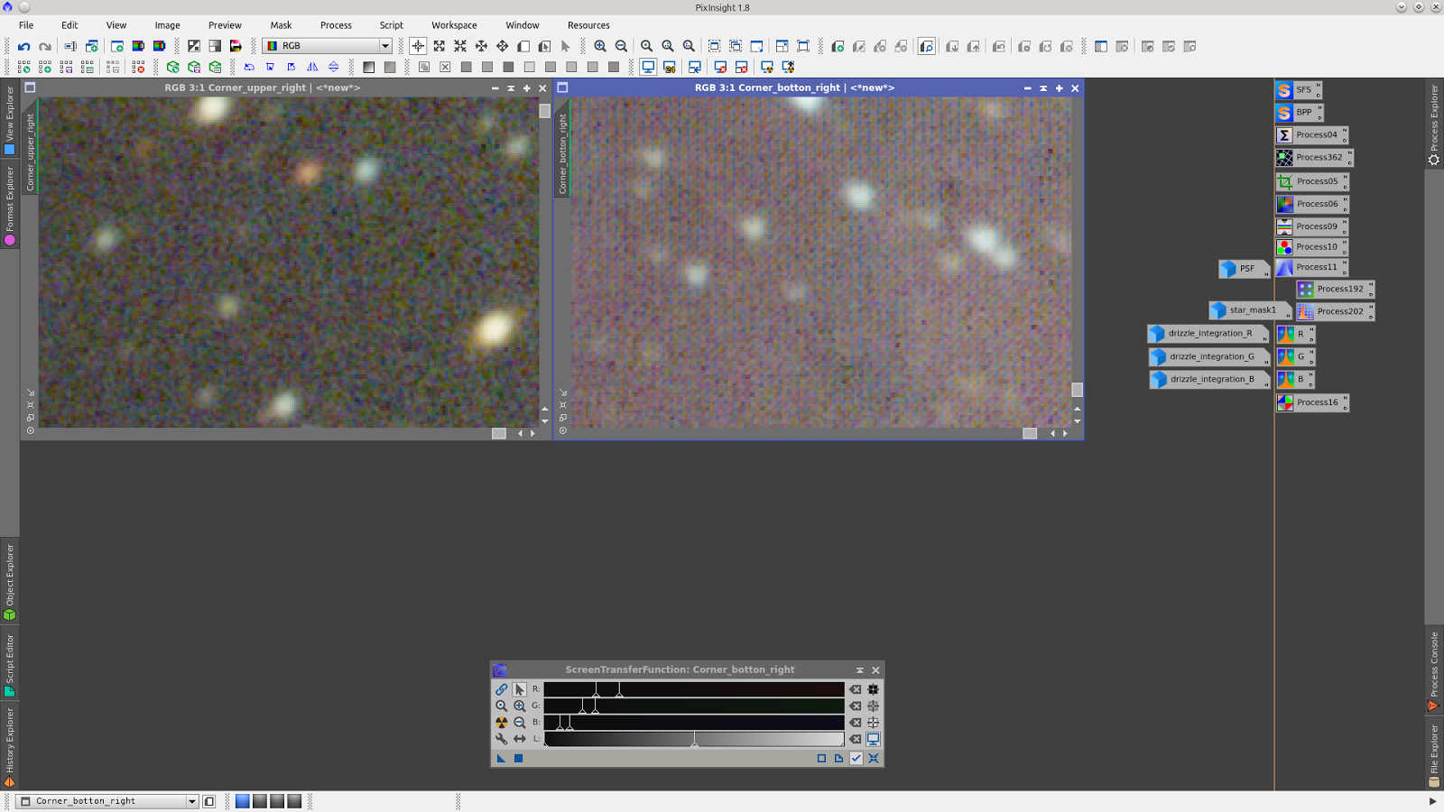Viewport: 1444px width, 812px height.
Task: Open the Process11 icon
Action: [x=1312, y=267]
